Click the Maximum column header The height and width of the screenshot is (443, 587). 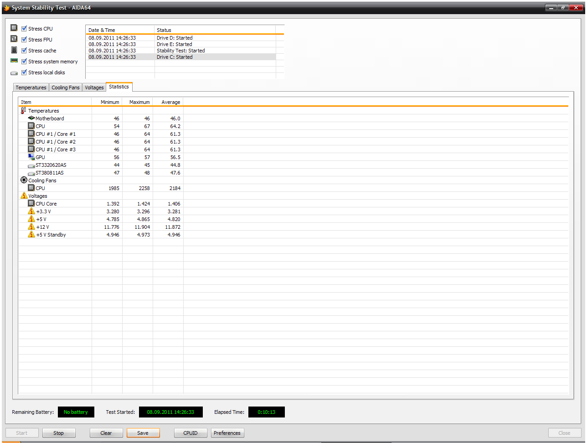pos(137,102)
